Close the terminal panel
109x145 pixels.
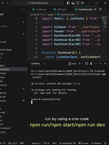point(105,63)
